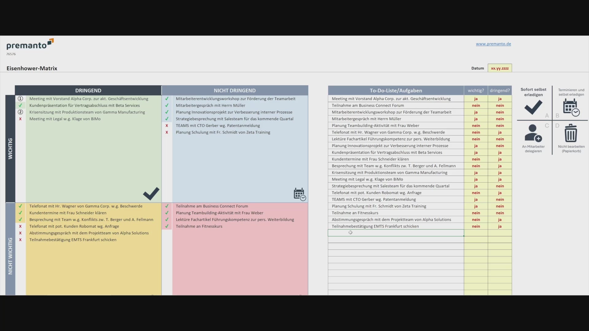Click the trash bin Papierkorb icon

(571, 133)
